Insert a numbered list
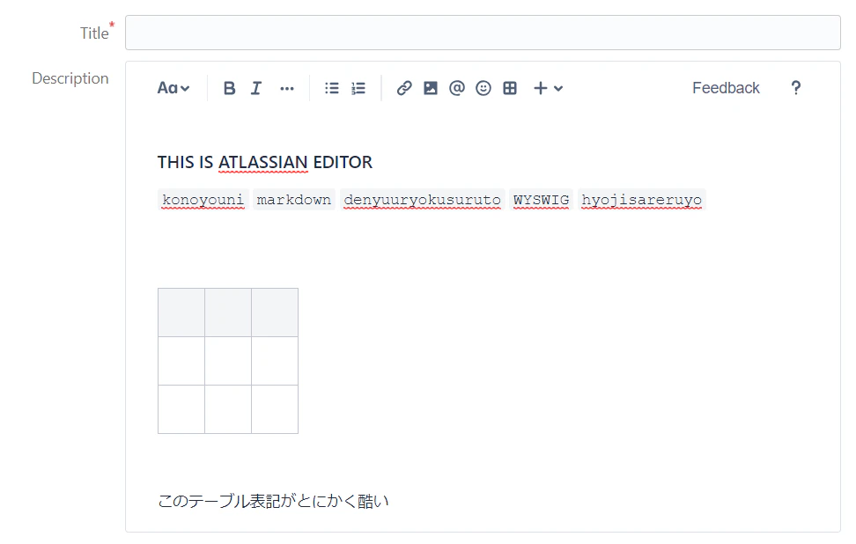The image size is (856, 544). pyautogui.click(x=358, y=88)
